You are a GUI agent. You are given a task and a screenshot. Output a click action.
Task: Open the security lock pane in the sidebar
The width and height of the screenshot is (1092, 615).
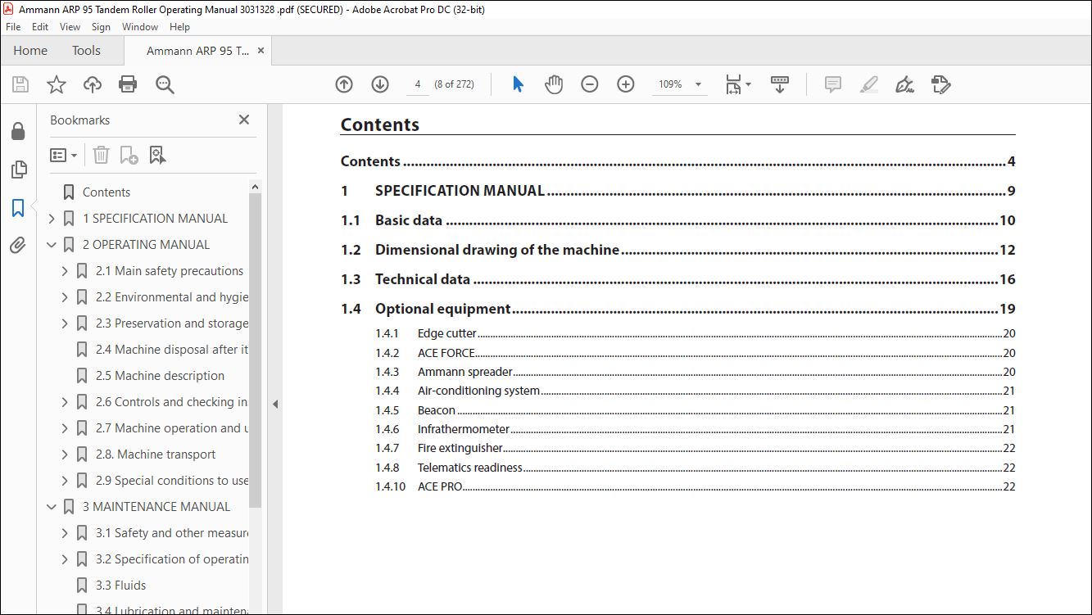18,131
